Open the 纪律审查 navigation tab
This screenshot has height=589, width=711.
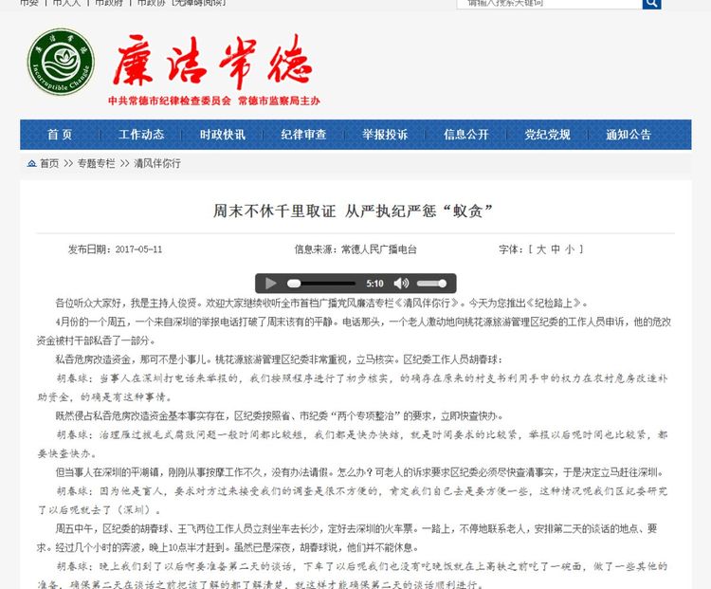point(303,135)
